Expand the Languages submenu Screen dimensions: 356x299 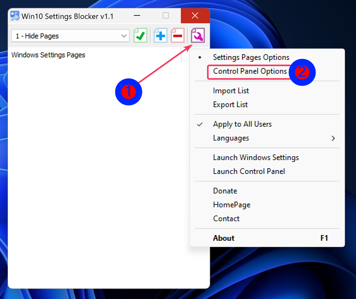point(267,138)
